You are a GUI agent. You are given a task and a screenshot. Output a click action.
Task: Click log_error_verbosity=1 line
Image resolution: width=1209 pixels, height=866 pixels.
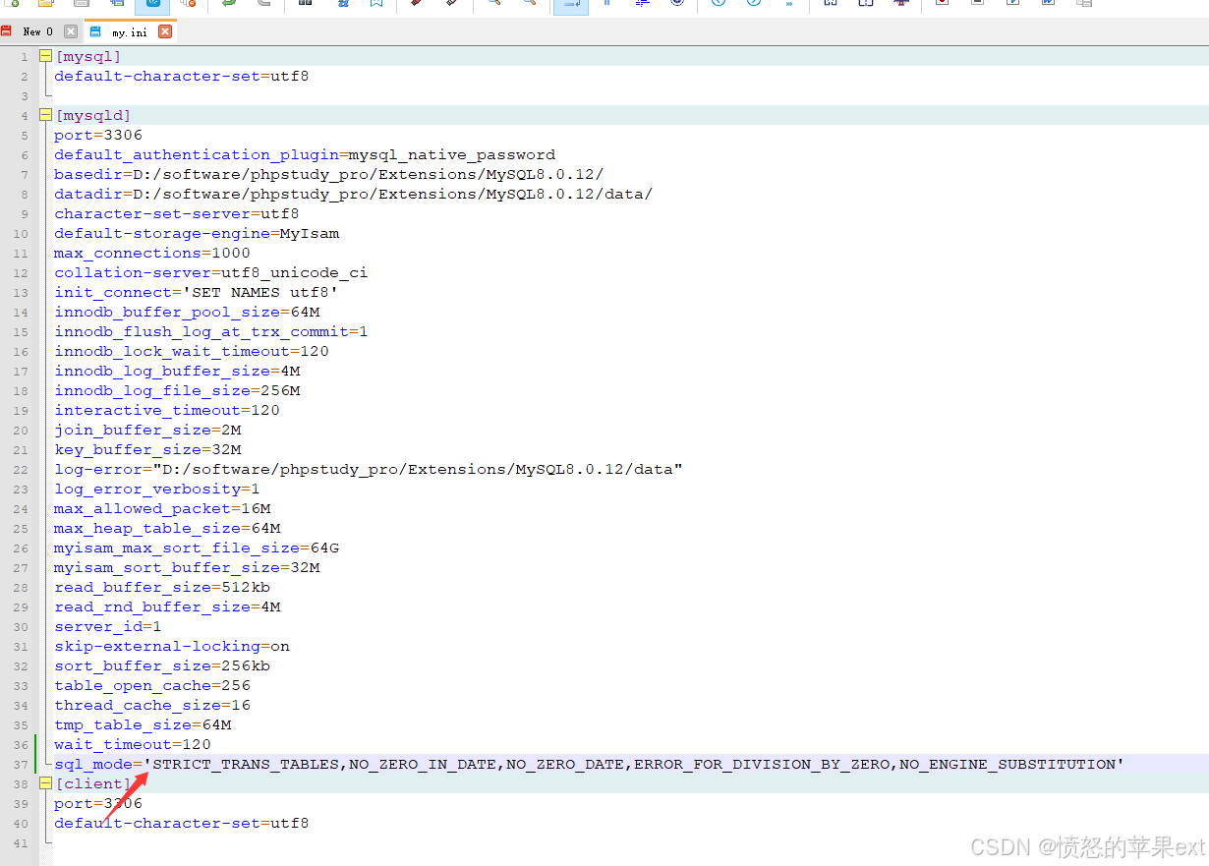[x=157, y=489]
